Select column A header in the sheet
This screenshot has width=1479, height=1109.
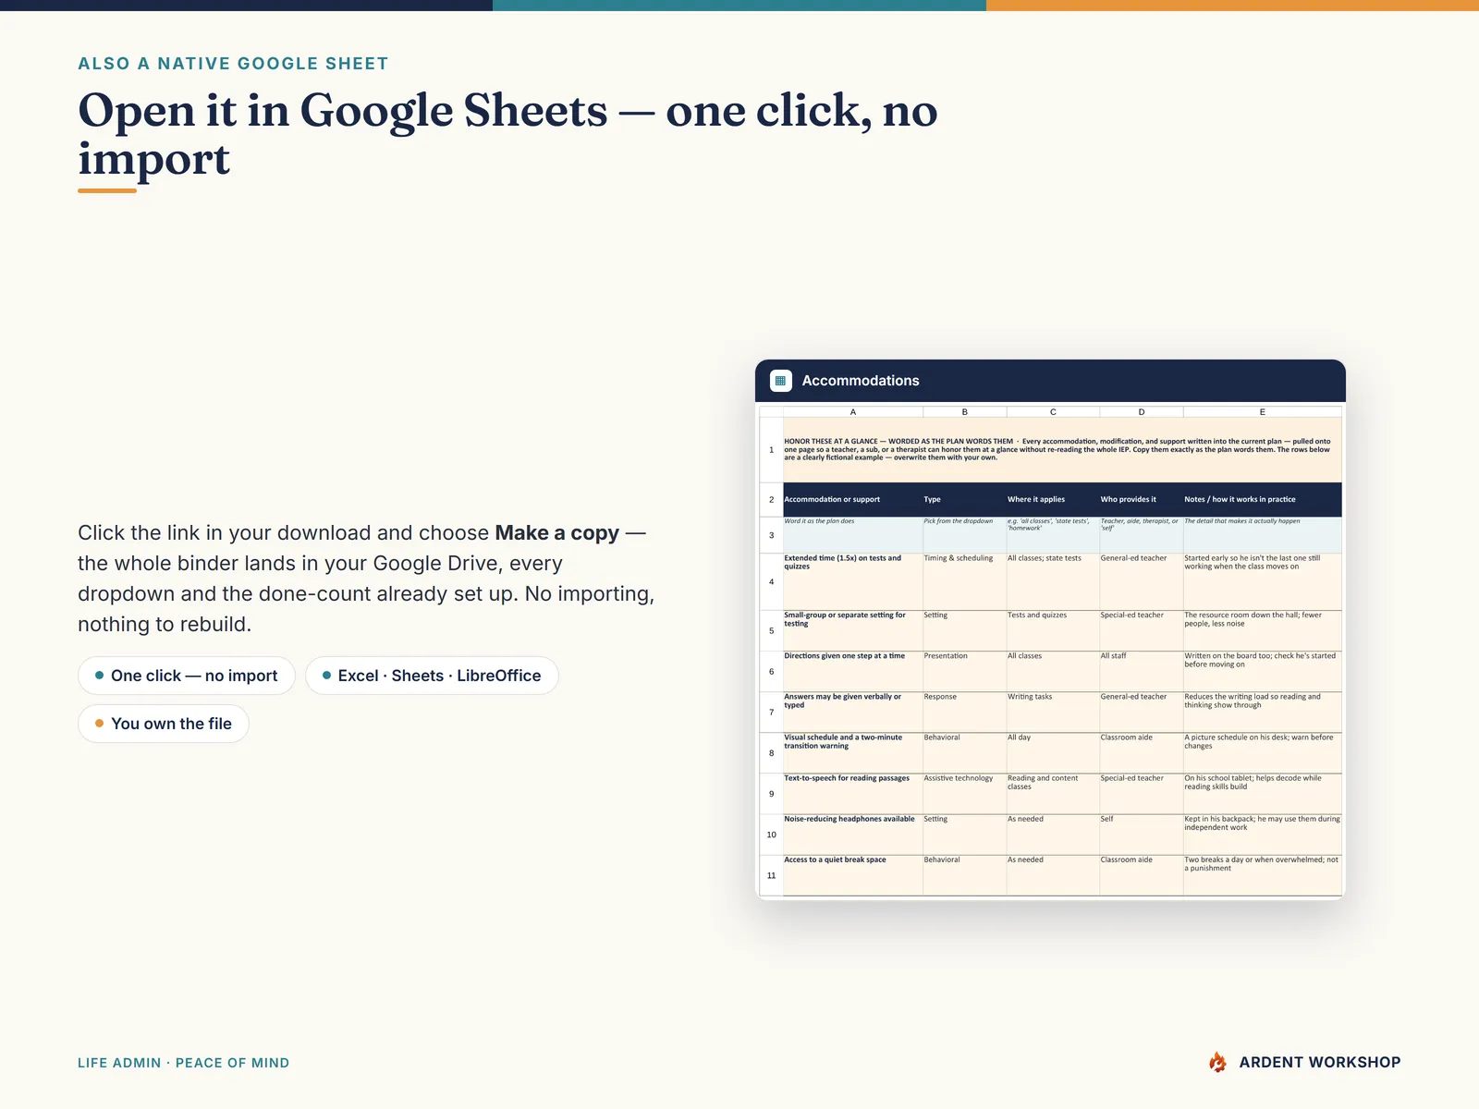click(x=853, y=412)
